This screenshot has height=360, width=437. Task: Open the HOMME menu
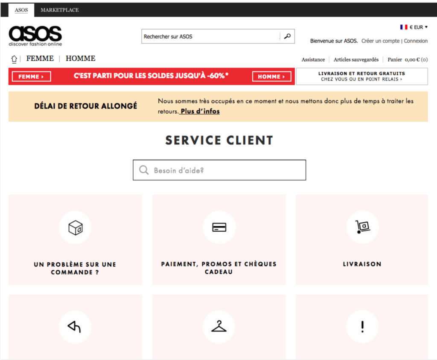coord(80,58)
